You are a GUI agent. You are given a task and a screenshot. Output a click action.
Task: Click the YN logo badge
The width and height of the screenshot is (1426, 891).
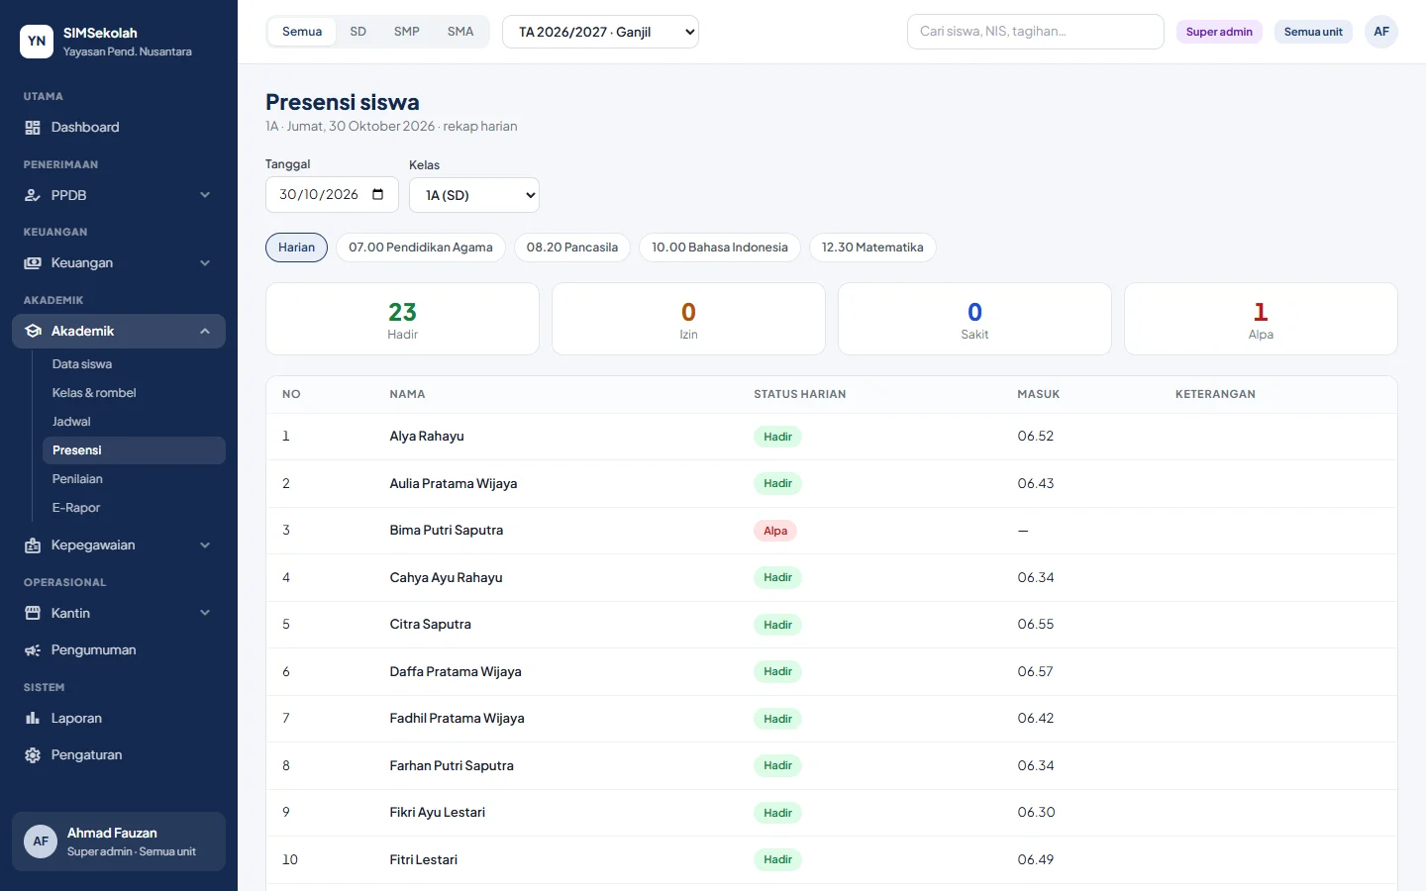[37, 42]
